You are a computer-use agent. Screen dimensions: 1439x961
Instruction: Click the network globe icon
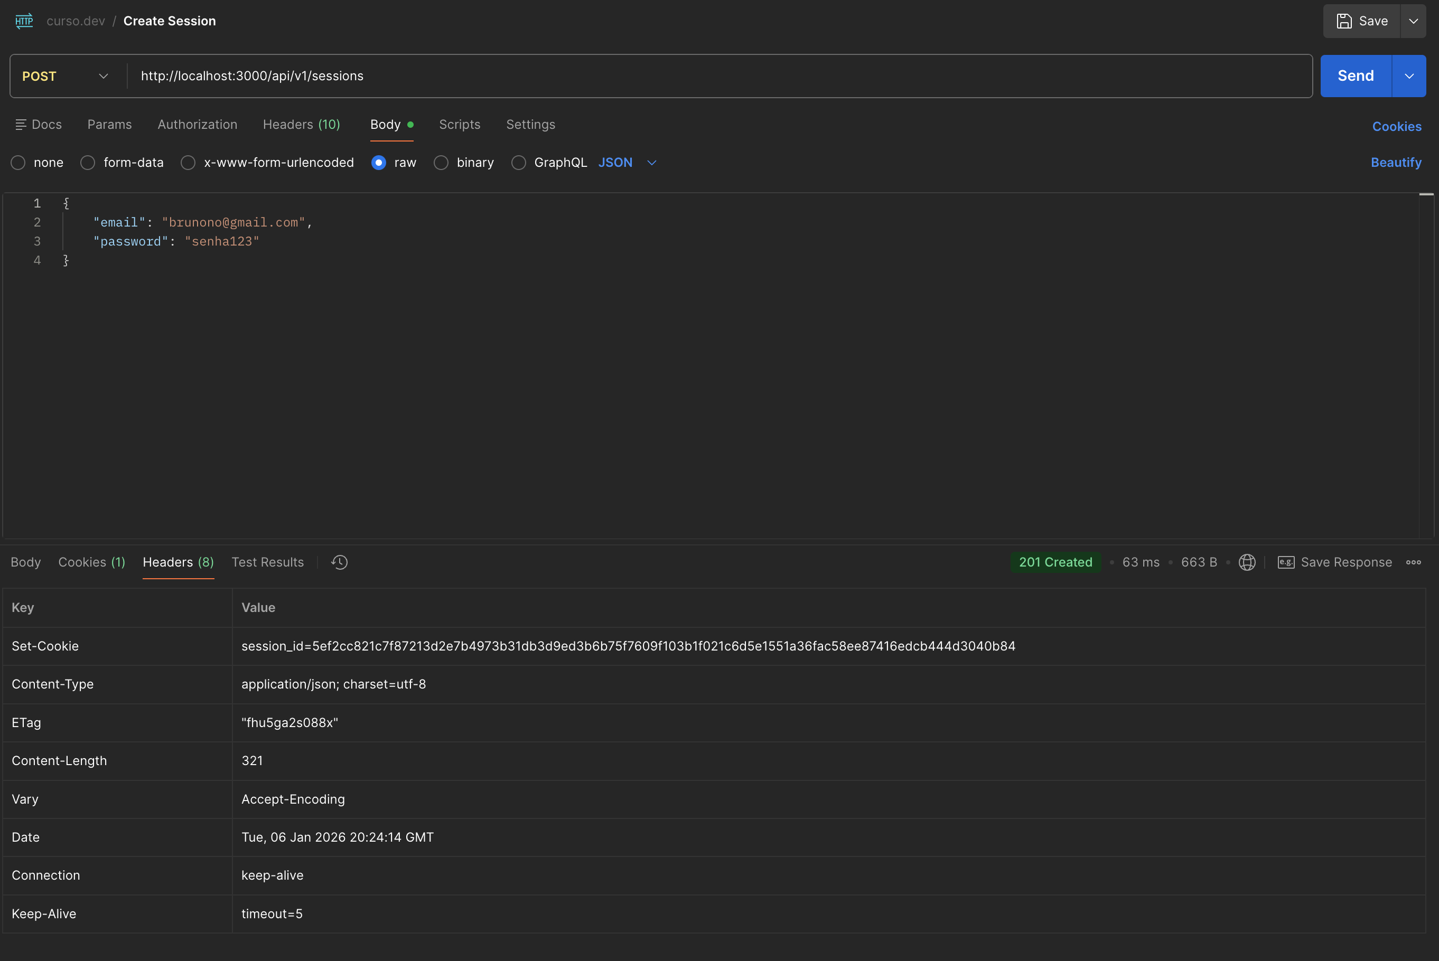[x=1247, y=562]
